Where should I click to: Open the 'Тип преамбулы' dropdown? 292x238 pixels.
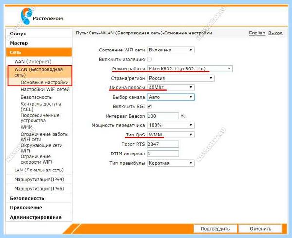171,163
